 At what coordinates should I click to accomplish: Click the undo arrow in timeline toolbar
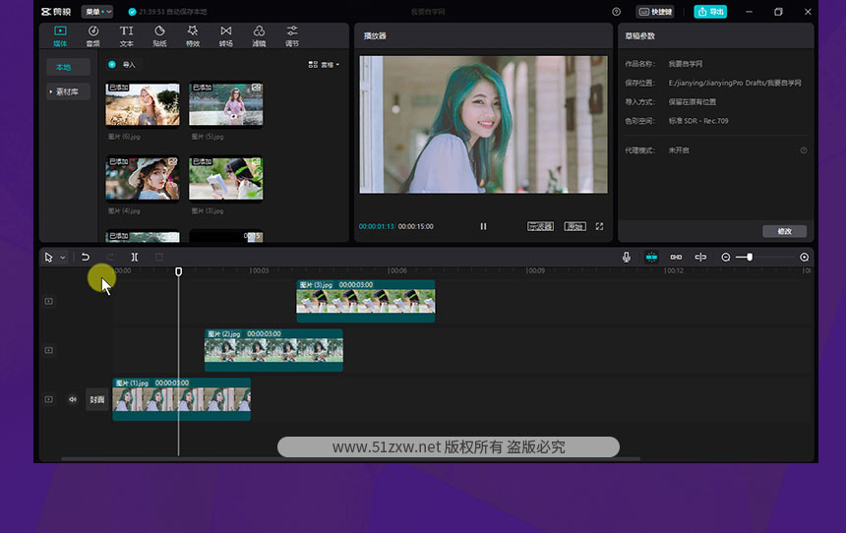(x=86, y=257)
